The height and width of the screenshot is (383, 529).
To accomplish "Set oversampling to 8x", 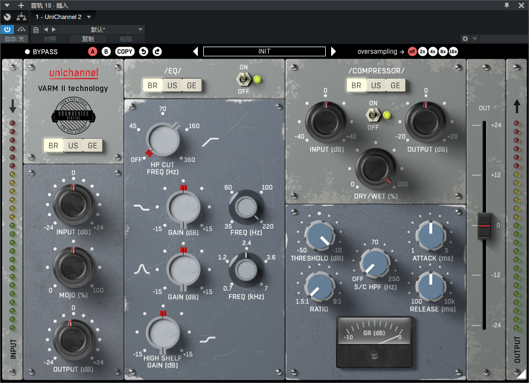I will [443, 51].
